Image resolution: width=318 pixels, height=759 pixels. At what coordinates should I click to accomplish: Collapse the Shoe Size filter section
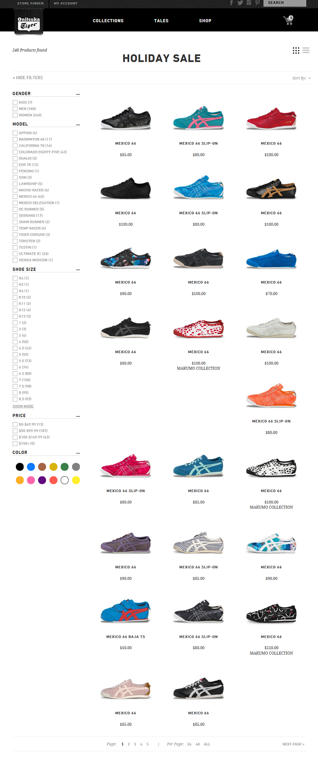[x=78, y=270]
